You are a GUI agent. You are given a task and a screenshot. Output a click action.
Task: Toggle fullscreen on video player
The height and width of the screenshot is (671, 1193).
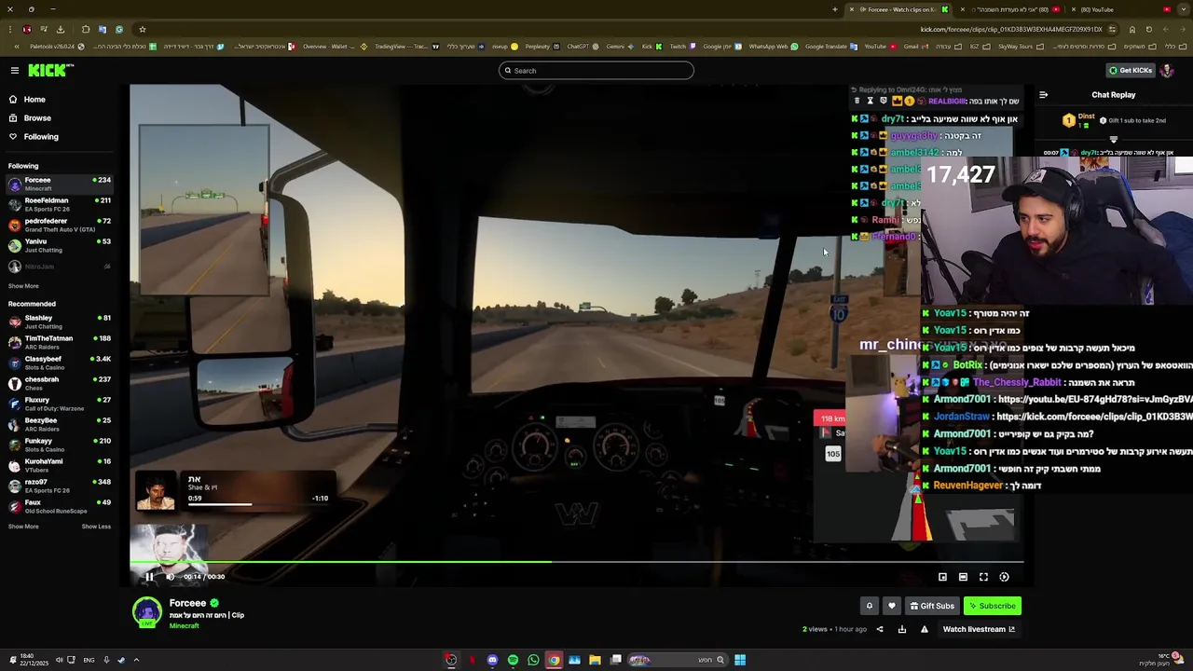tap(983, 577)
